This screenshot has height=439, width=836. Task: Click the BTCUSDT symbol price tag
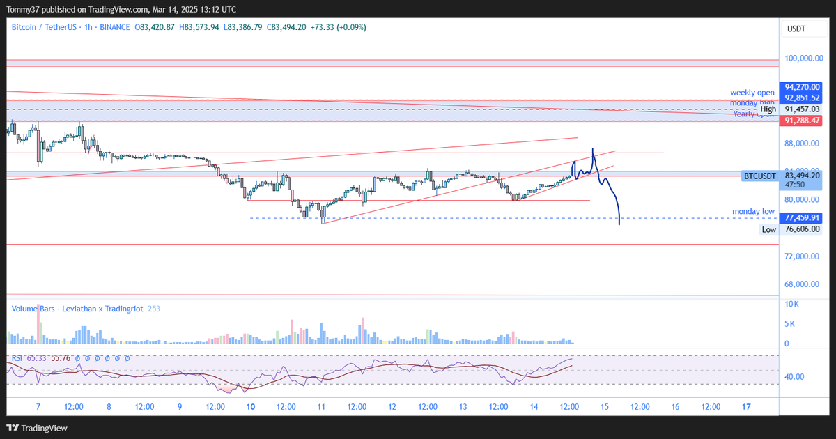pyautogui.click(x=760, y=176)
